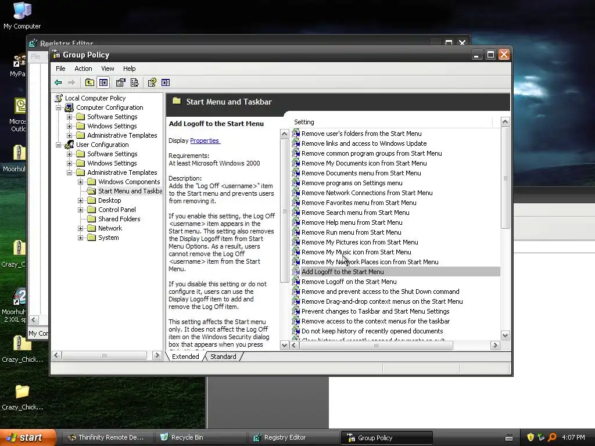595x446 pixels.
Task: Click the Start Menu and Taskbar header folder icon
Action: (177, 101)
